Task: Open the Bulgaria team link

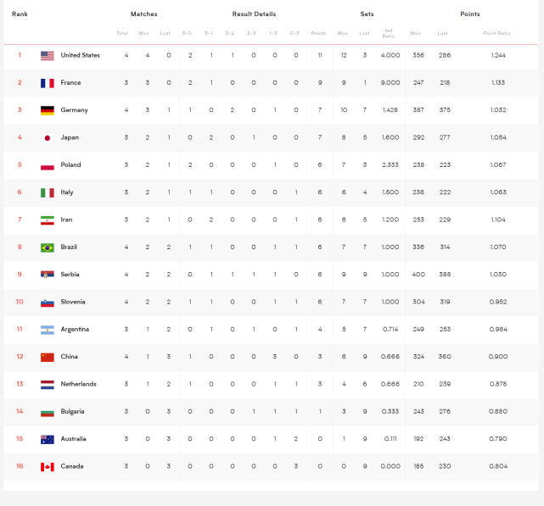Action: (x=73, y=412)
